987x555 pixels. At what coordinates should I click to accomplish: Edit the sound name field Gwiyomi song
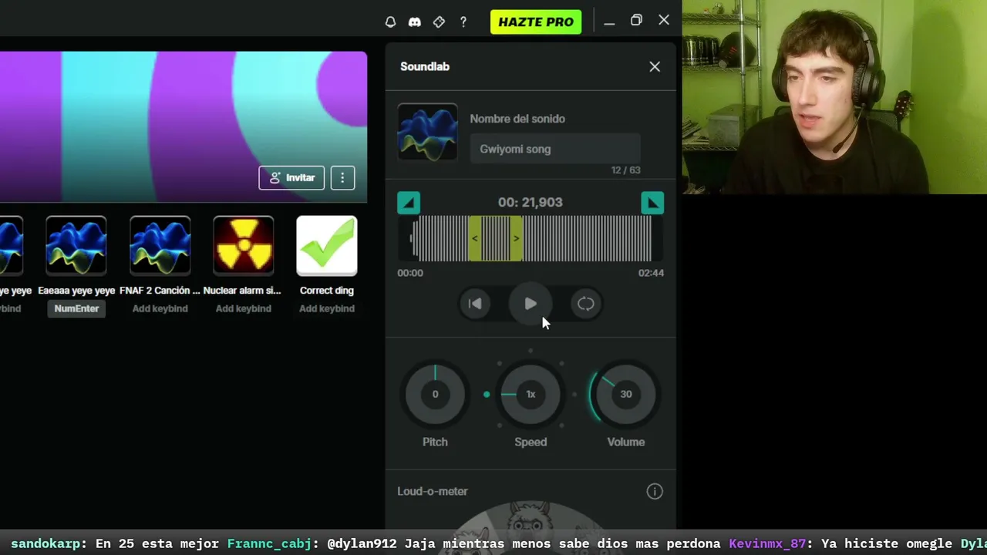[x=555, y=149]
